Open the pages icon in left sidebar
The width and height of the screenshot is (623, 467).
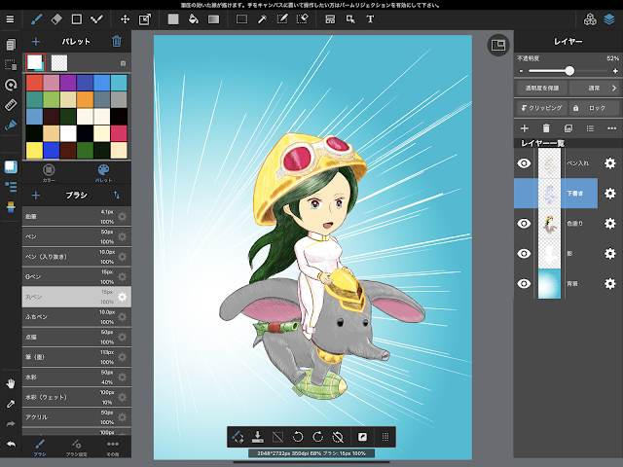(11, 45)
